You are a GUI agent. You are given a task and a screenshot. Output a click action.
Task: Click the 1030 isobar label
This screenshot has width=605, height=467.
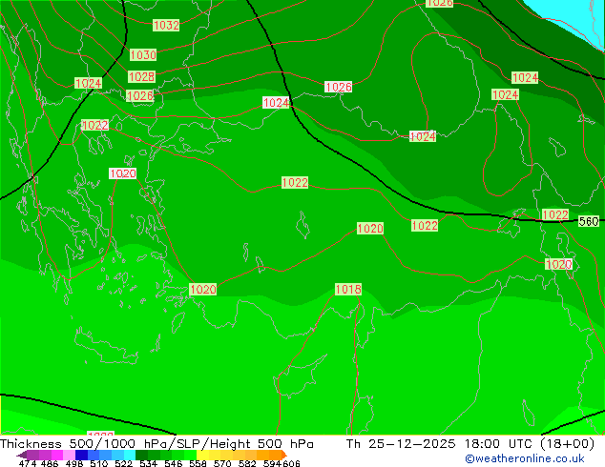(x=143, y=54)
